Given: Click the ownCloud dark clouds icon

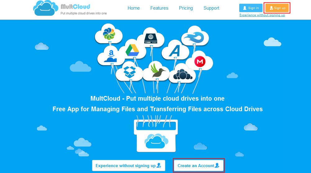Looking at the screenshot, I should click(x=182, y=74).
